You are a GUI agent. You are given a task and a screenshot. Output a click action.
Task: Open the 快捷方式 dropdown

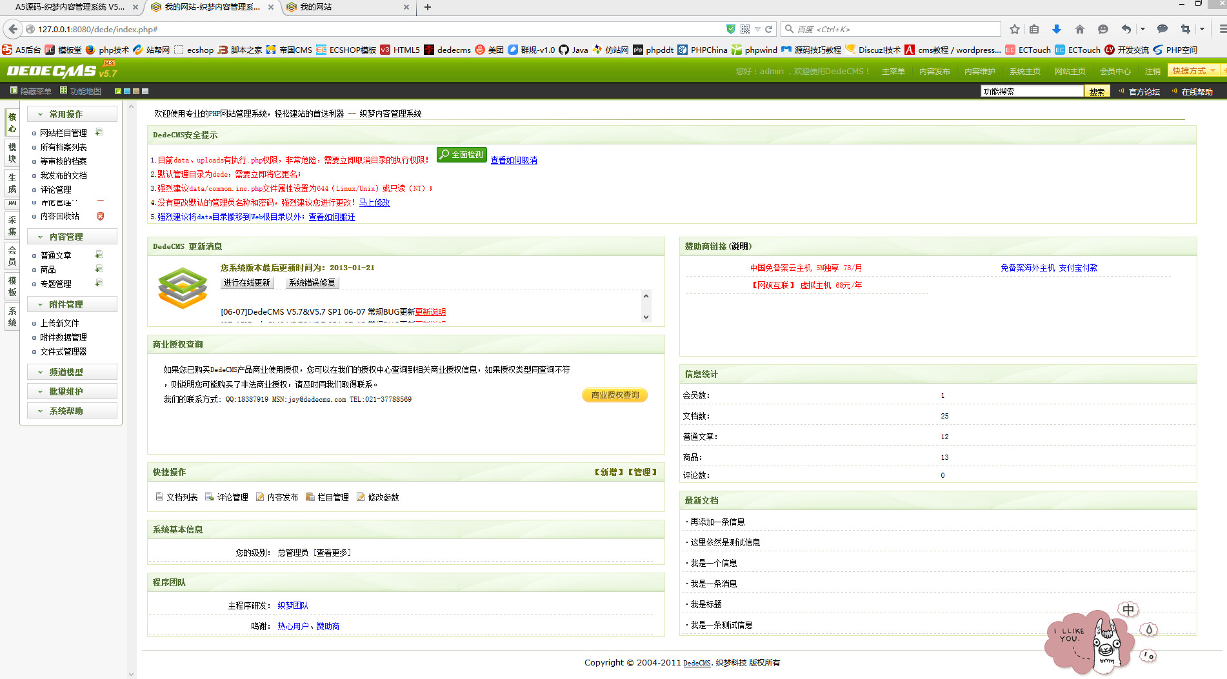tap(1193, 71)
